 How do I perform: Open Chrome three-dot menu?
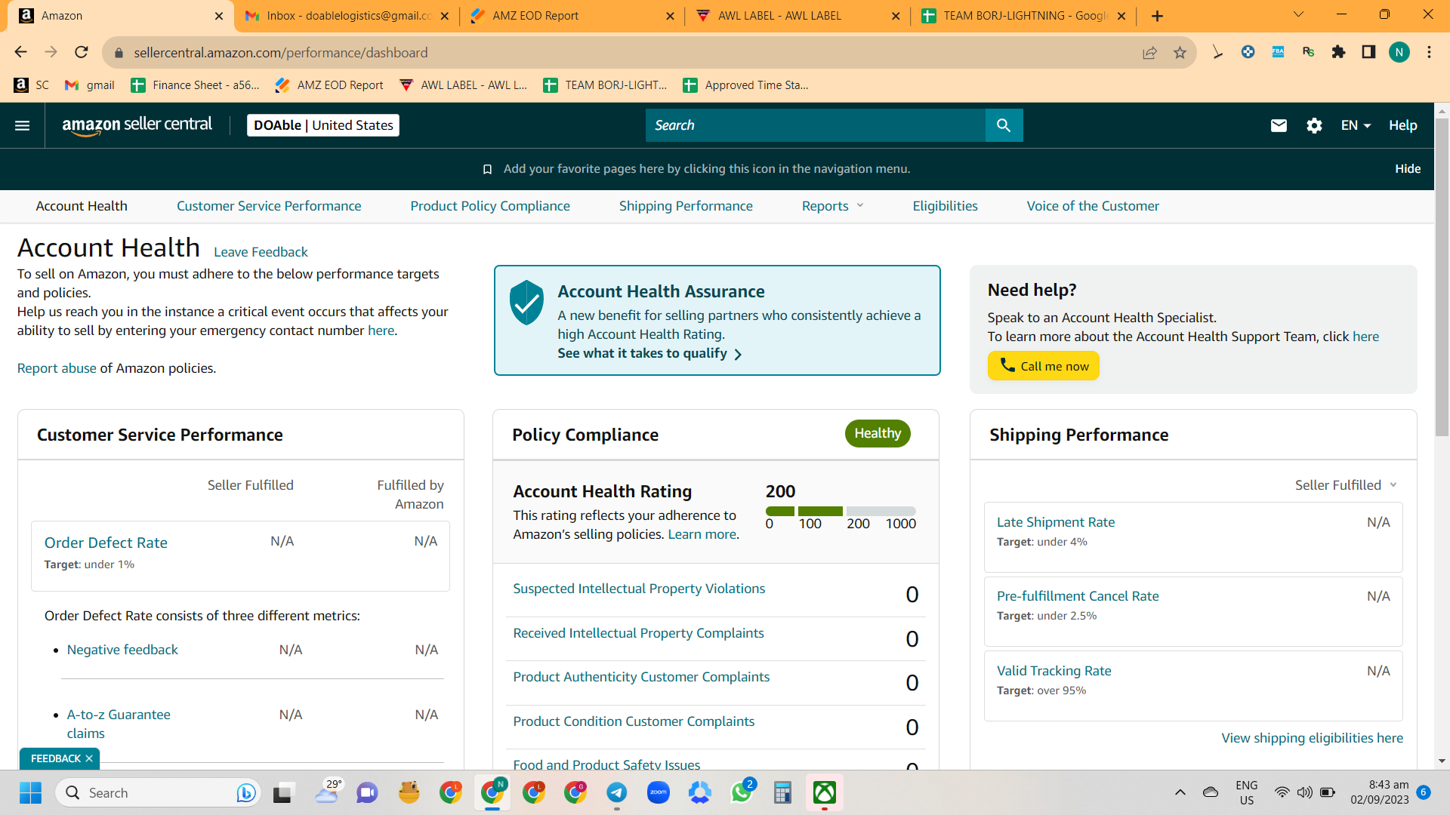(x=1429, y=52)
